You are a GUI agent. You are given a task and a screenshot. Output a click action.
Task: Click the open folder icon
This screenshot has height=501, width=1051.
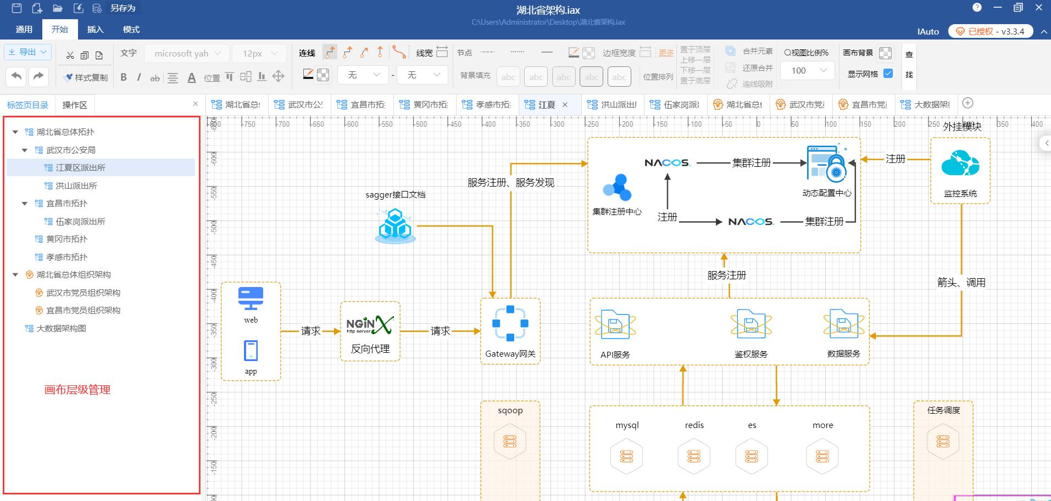(57, 8)
